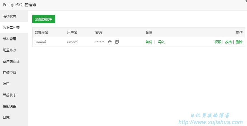Image resolution: width=247 pixels, height=126 pixels.
Task: Click the 操作 column header
Action: pos(239,32)
